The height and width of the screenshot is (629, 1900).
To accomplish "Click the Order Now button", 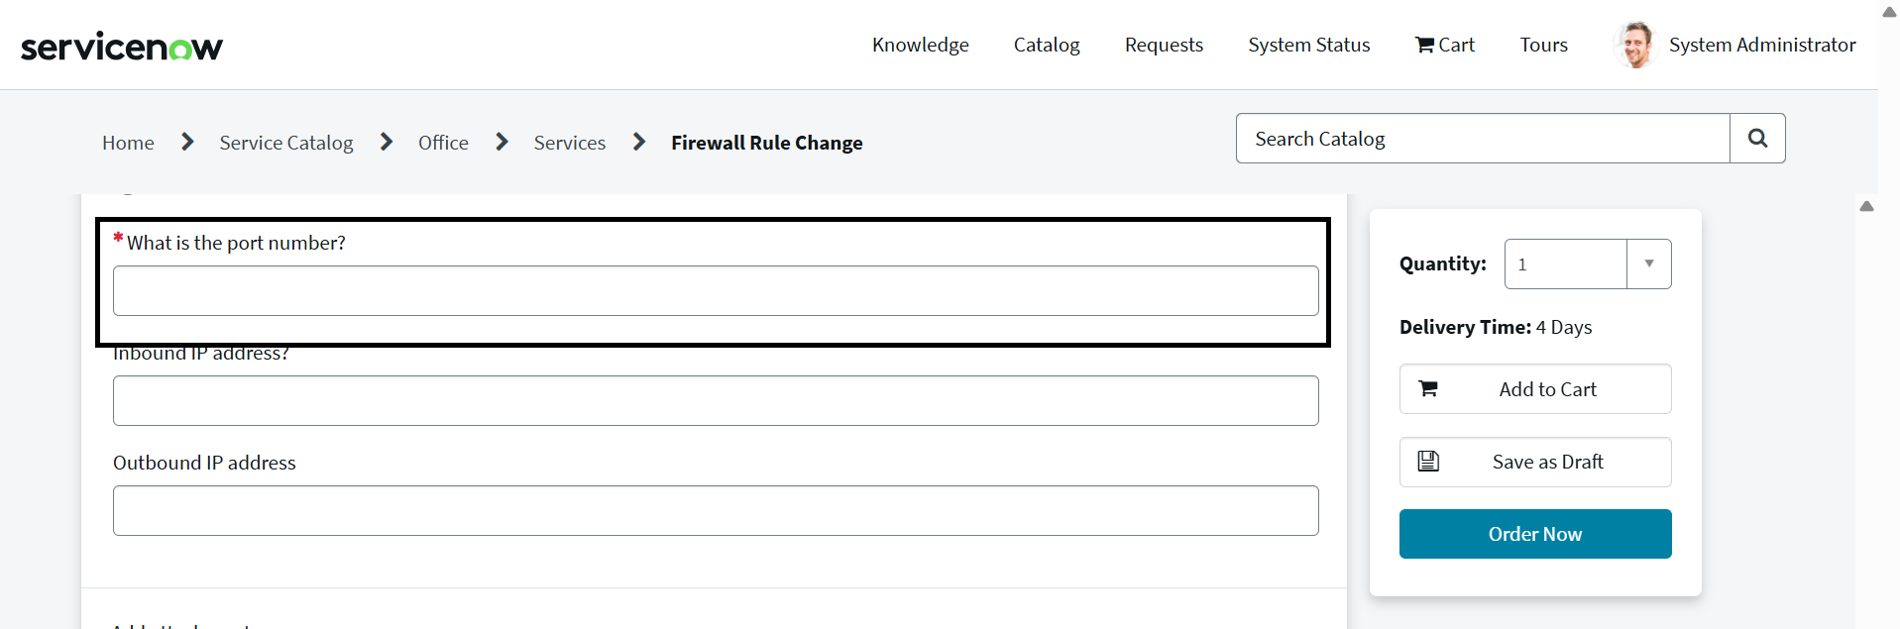I will pos(1534,534).
